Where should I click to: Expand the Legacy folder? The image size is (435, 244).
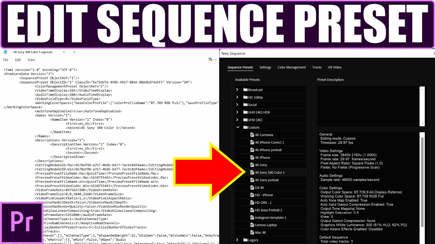[x=237, y=240]
